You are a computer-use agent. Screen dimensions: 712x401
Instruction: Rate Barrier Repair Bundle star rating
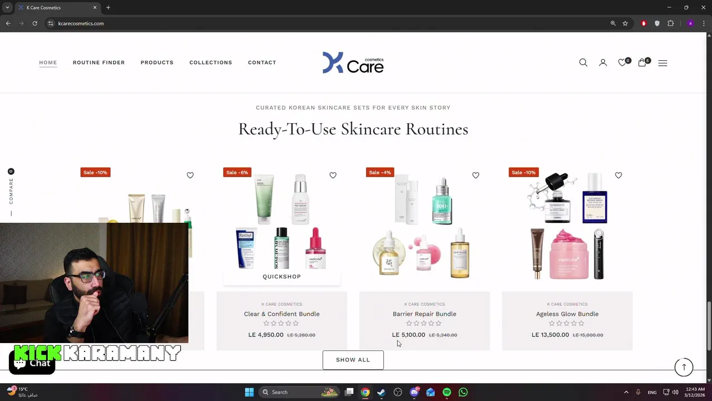tap(424, 324)
